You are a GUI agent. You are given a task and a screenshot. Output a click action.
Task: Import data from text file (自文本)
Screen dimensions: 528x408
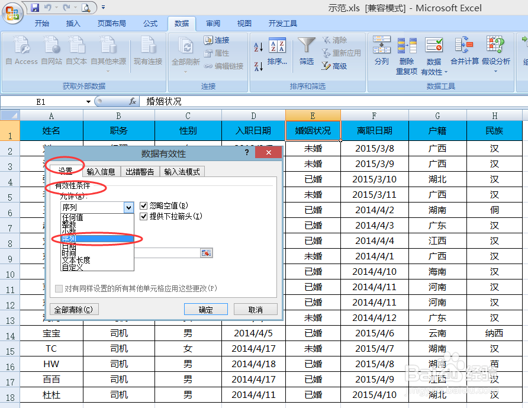pyautogui.click(x=76, y=50)
